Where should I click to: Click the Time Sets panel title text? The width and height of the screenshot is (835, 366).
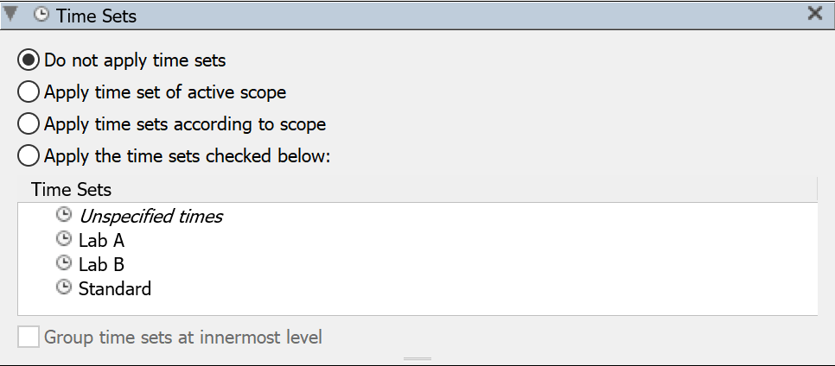click(97, 16)
